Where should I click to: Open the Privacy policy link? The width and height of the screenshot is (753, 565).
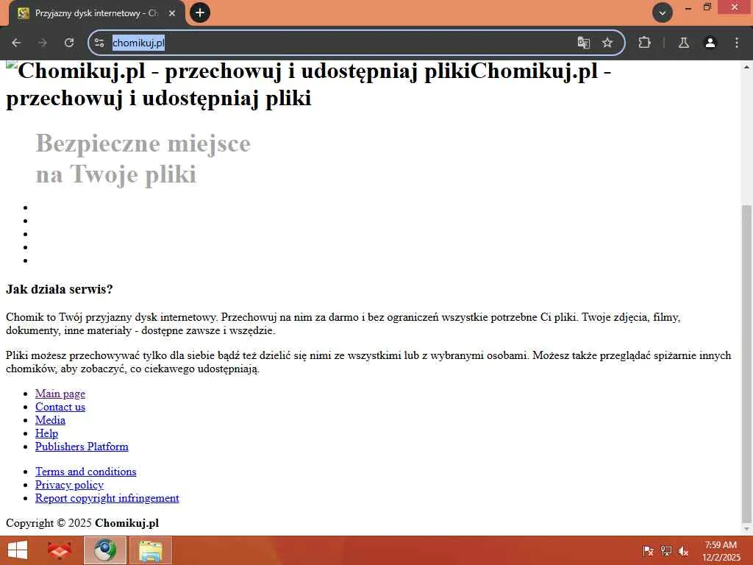69,485
